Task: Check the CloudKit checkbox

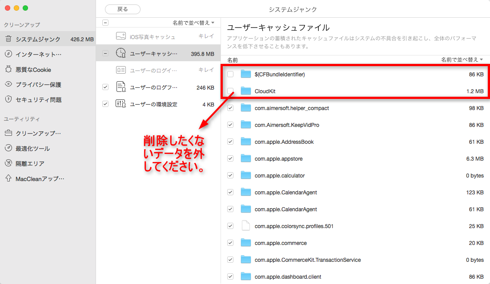Action: (x=230, y=91)
